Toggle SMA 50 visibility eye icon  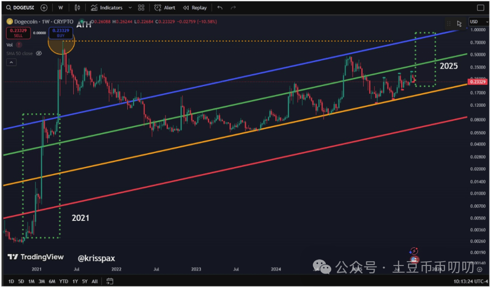pos(39,54)
